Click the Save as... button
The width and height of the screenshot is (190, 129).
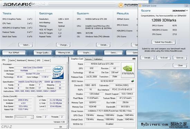(x=180, y=58)
